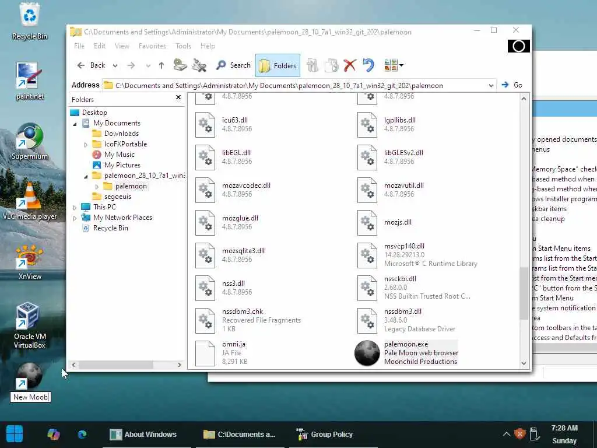This screenshot has width=597, height=448.
Task: Select the mozsqlite3.dll file icon
Action: point(205,256)
